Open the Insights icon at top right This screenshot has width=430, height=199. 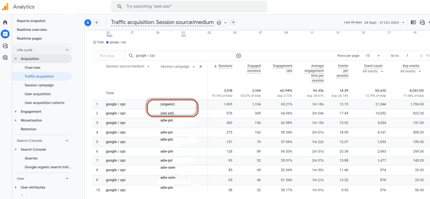point(422,23)
